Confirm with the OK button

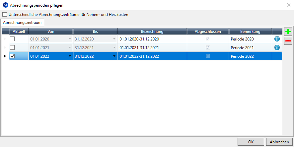click(251, 142)
